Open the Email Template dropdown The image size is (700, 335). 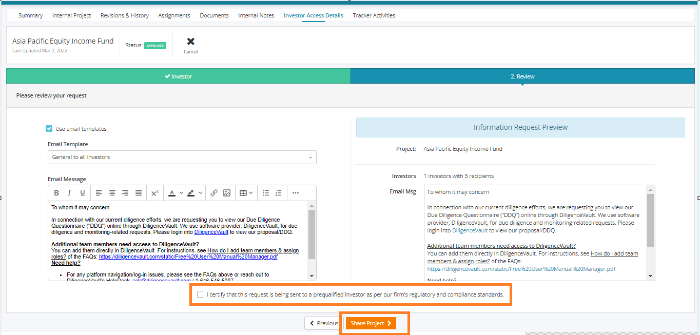pos(182,157)
